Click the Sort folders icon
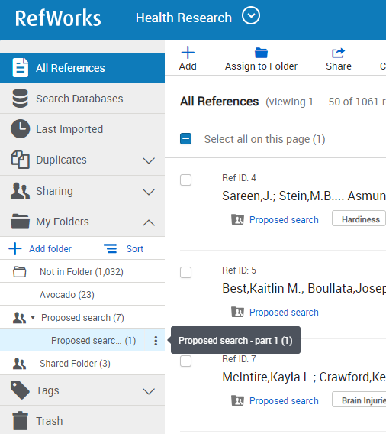The height and width of the screenshot is (434, 386). [111, 248]
